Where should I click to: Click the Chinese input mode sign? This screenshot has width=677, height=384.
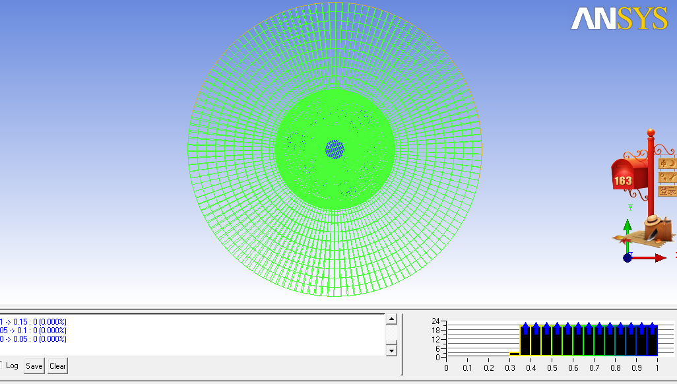(x=667, y=163)
